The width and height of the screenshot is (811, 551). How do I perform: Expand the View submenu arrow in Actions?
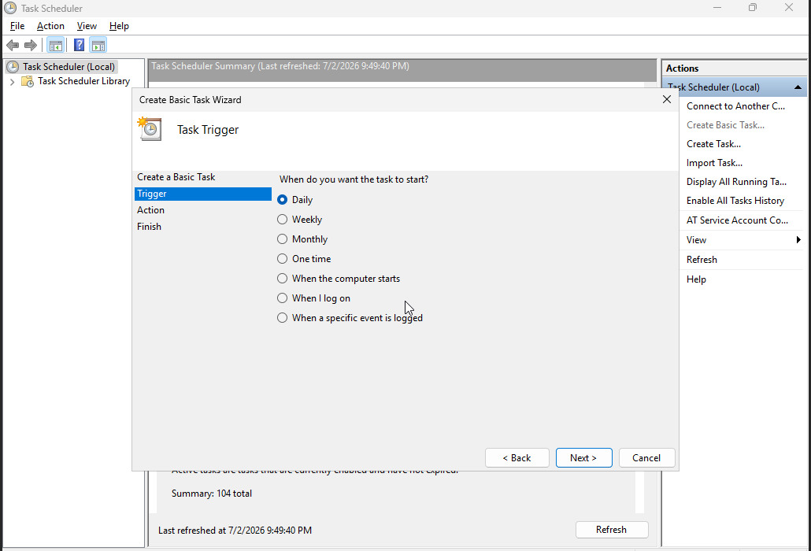tap(798, 240)
